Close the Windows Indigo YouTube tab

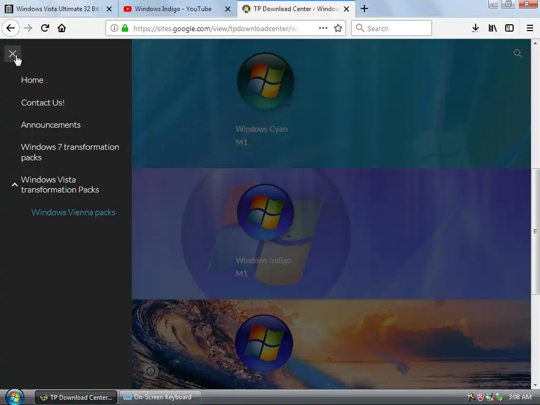pyautogui.click(x=228, y=9)
